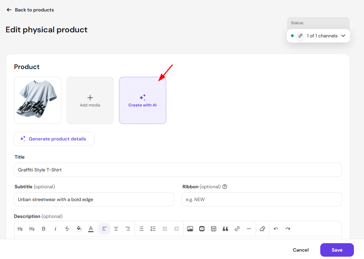
Task: Add a blockquote to description
Action: tap(225, 229)
